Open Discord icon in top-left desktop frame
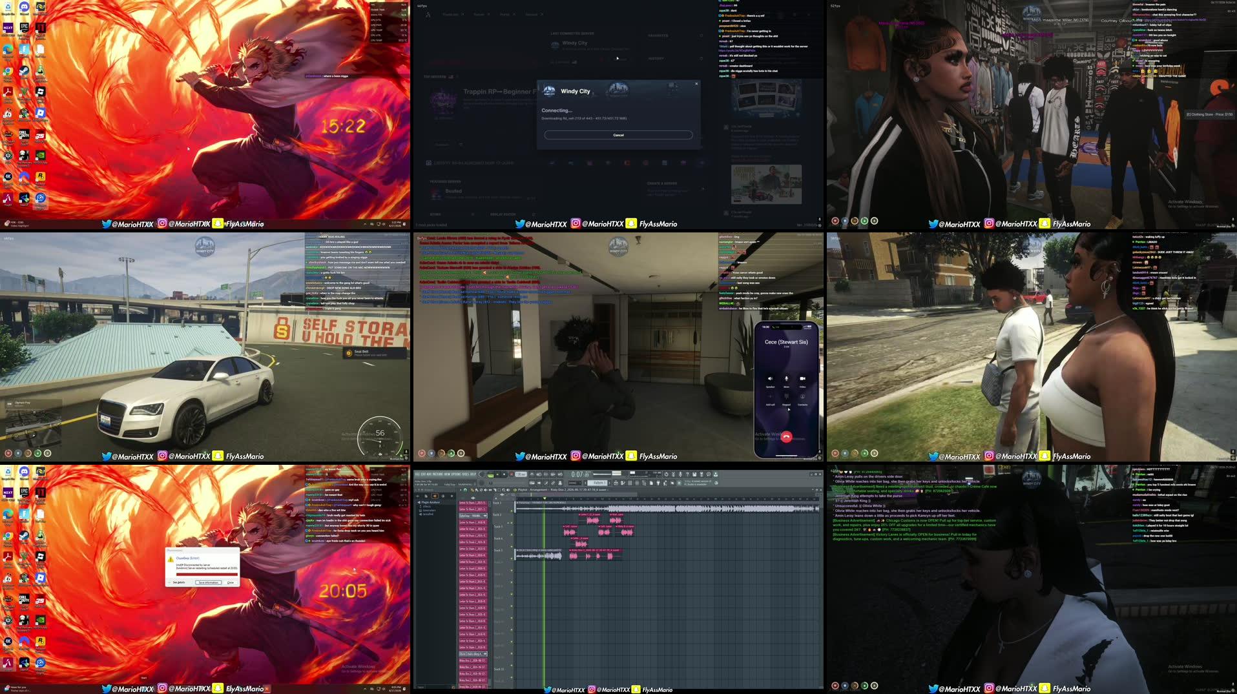This screenshot has height=694, width=1237. tap(24, 7)
